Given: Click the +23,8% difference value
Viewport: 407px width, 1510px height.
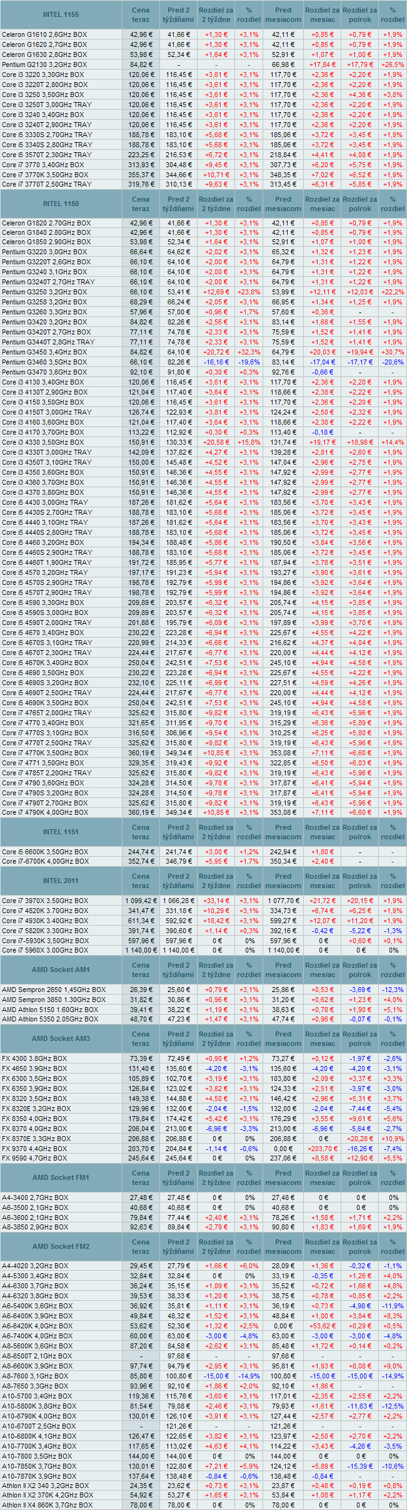Looking at the screenshot, I should pyautogui.click(x=249, y=292).
